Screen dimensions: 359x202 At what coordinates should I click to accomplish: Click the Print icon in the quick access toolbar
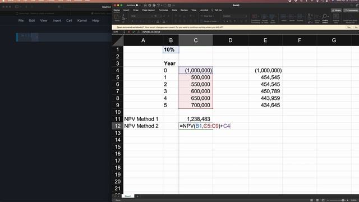(169, 5)
